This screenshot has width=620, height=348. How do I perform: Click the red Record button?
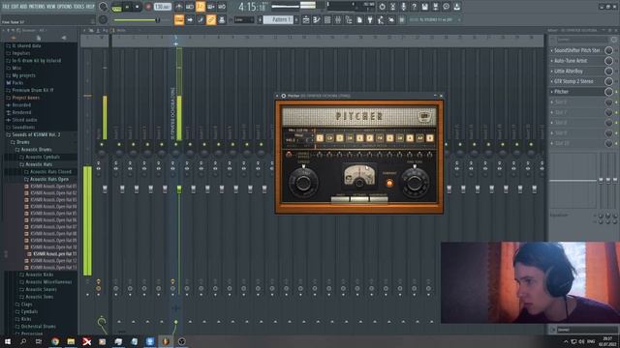tap(148, 7)
